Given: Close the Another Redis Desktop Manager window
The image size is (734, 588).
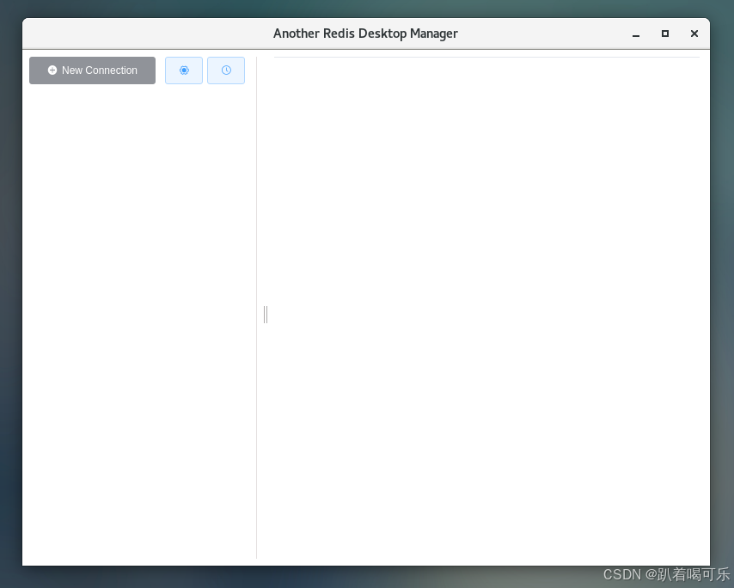Looking at the screenshot, I should [x=694, y=34].
